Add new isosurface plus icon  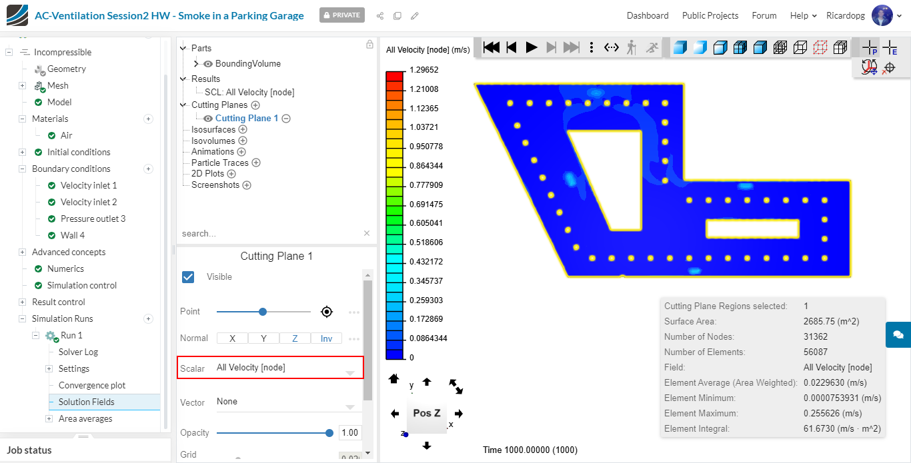pos(243,130)
